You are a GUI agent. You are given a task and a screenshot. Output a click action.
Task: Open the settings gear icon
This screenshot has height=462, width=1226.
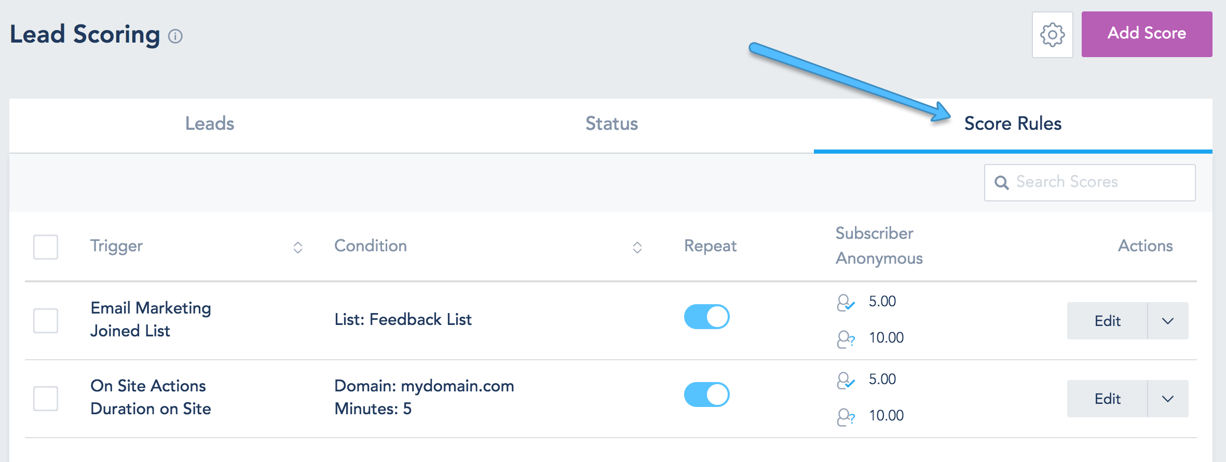click(1052, 35)
